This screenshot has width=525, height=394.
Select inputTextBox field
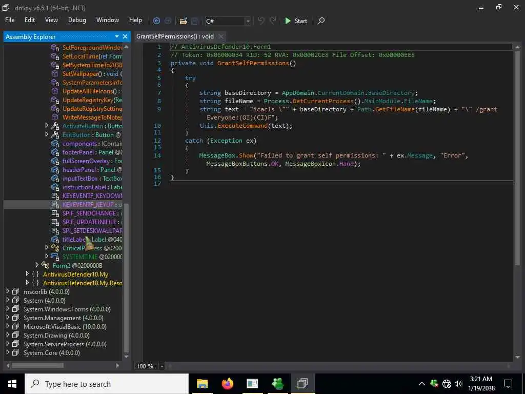(x=92, y=178)
